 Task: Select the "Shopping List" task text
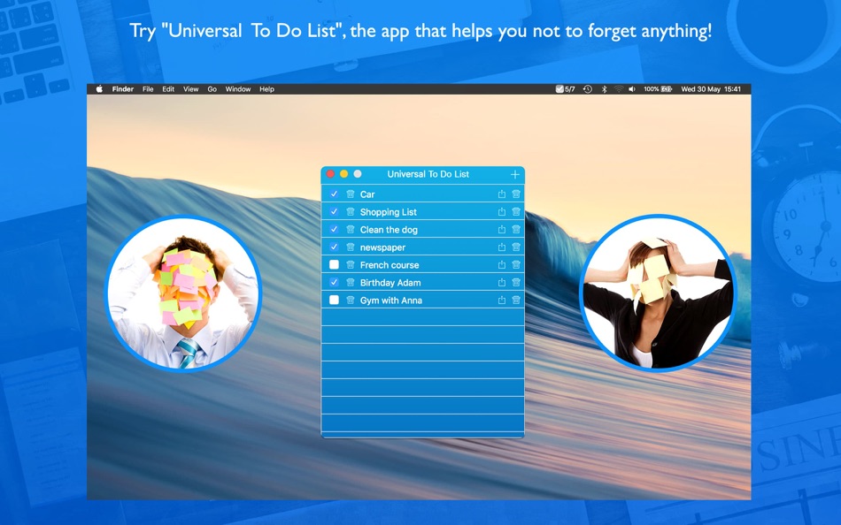pos(389,212)
